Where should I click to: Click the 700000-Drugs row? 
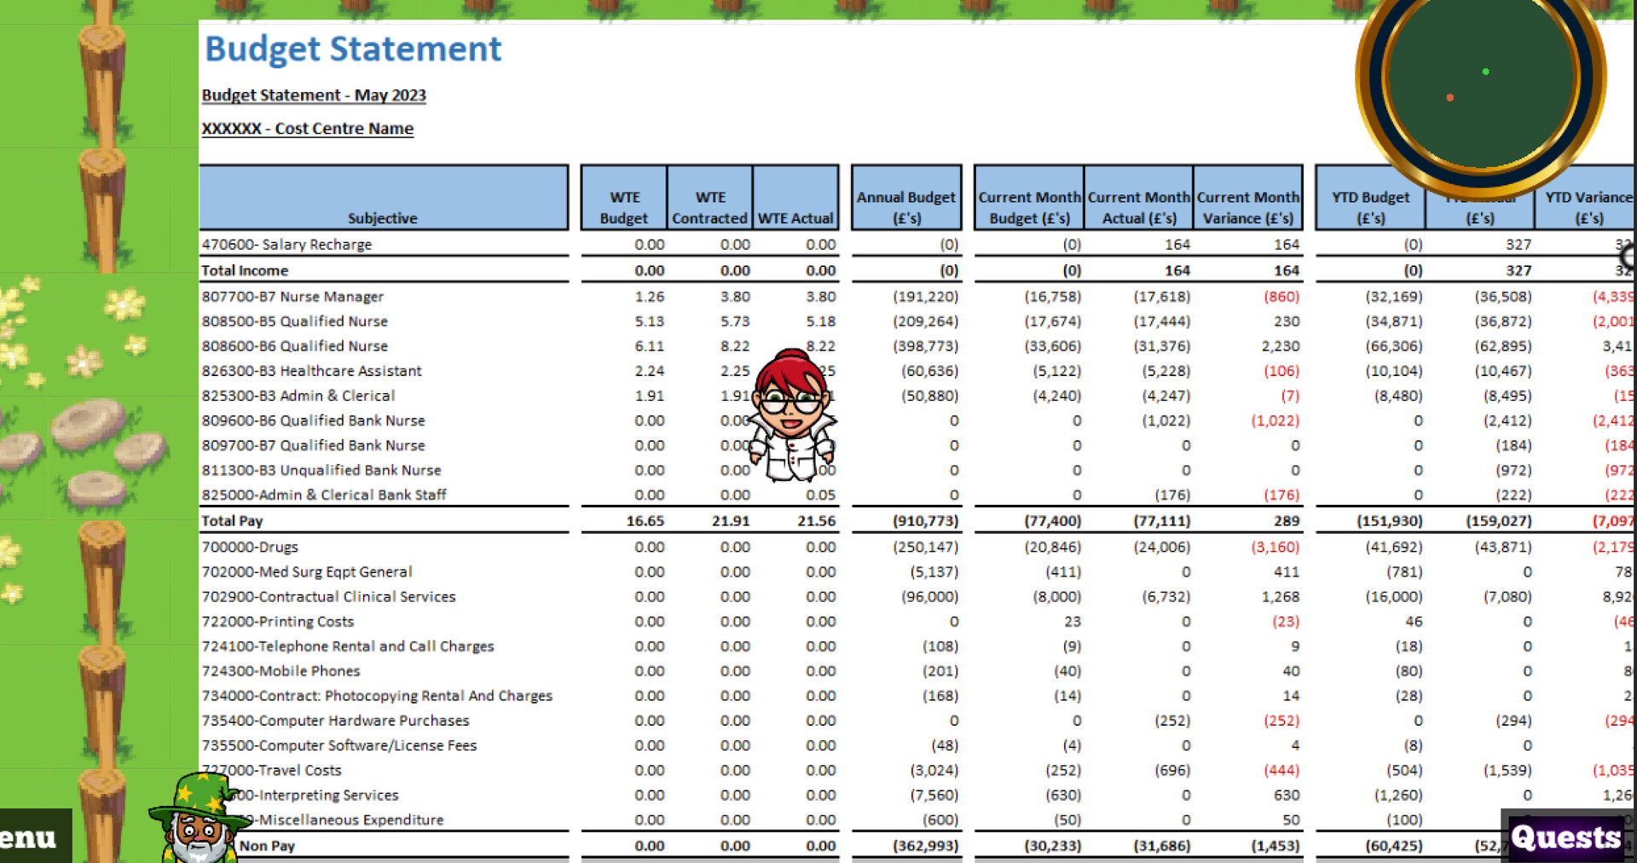384,547
